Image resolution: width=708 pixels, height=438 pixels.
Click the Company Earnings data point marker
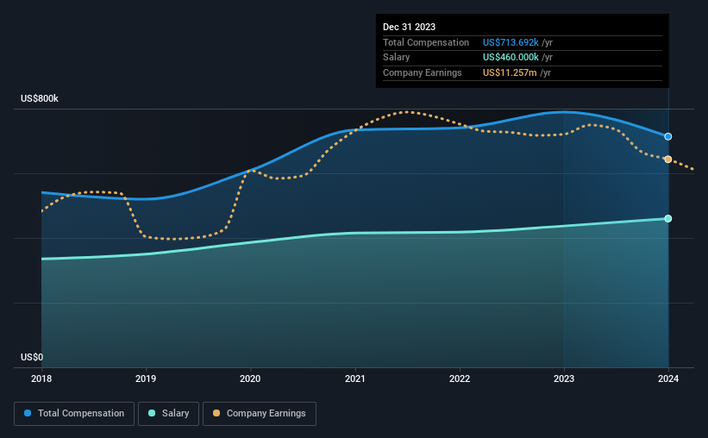tap(667, 160)
